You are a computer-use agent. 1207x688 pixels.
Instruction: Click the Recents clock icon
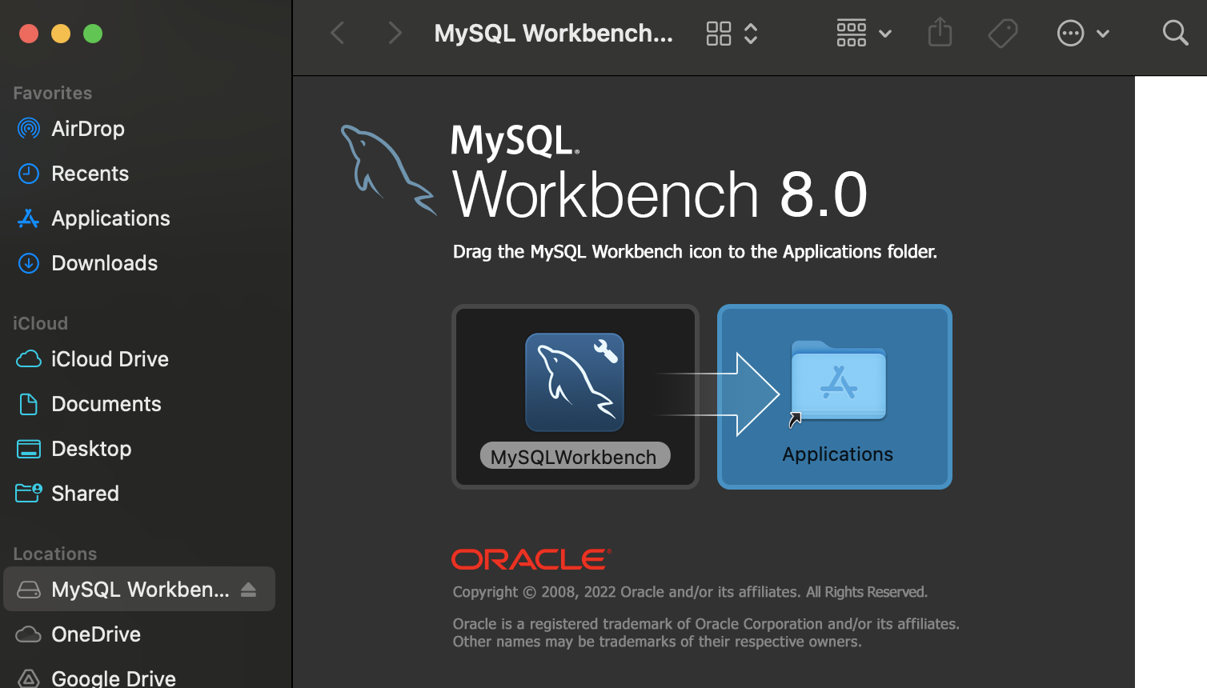point(29,174)
